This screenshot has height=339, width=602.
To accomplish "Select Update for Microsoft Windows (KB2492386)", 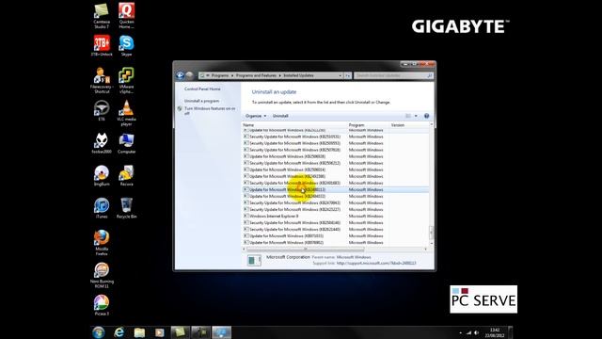I will 336,176.
